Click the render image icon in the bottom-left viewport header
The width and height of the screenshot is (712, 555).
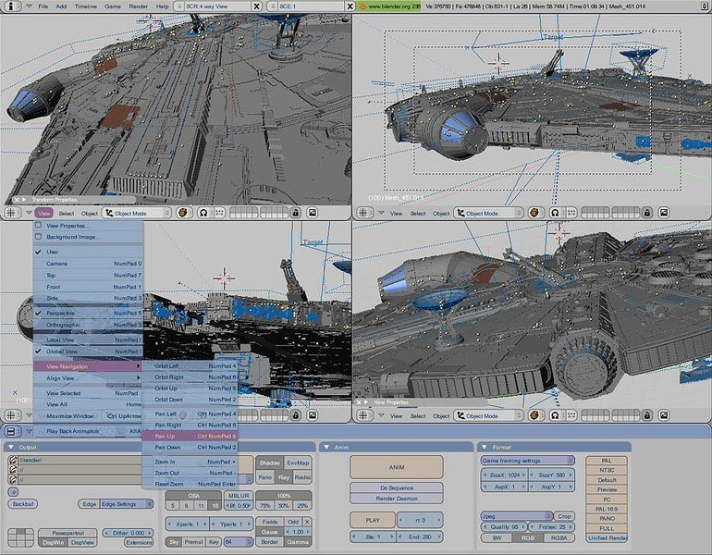pyautogui.click(x=312, y=415)
